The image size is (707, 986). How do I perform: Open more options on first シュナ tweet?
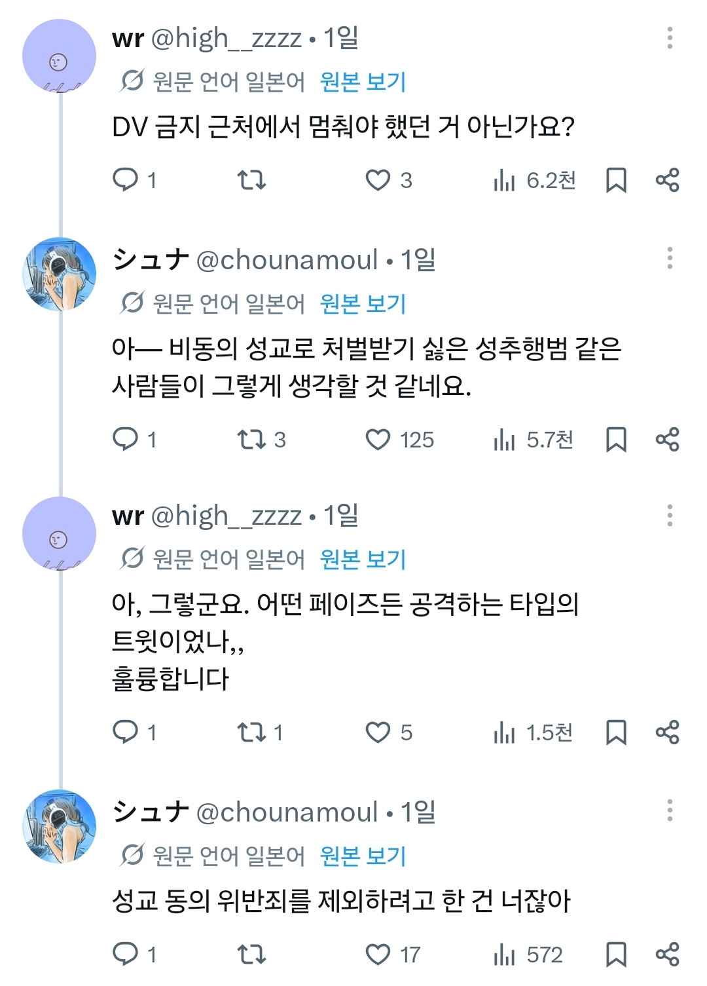(670, 258)
